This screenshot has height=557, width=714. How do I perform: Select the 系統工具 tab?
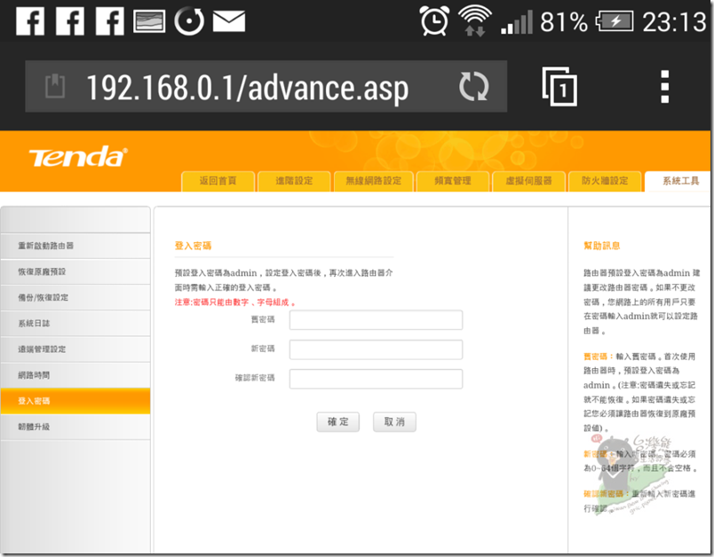(678, 181)
